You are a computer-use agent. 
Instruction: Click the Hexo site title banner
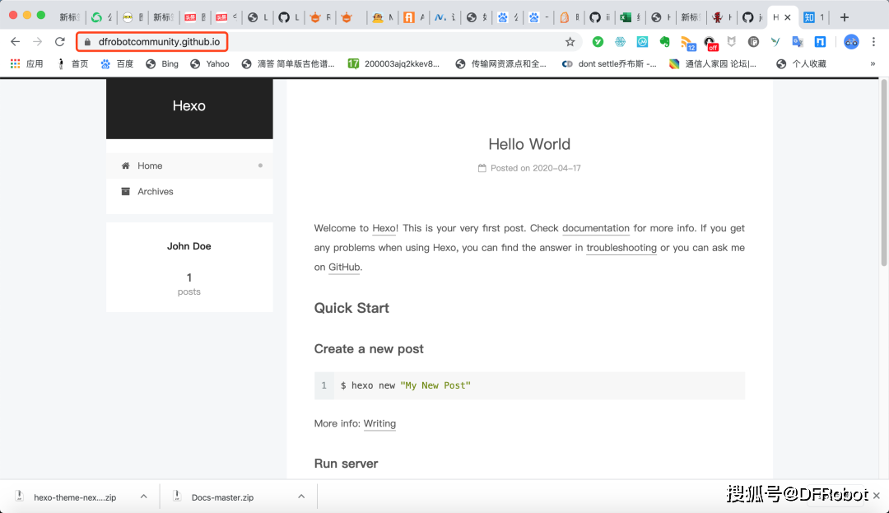(x=189, y=108)
